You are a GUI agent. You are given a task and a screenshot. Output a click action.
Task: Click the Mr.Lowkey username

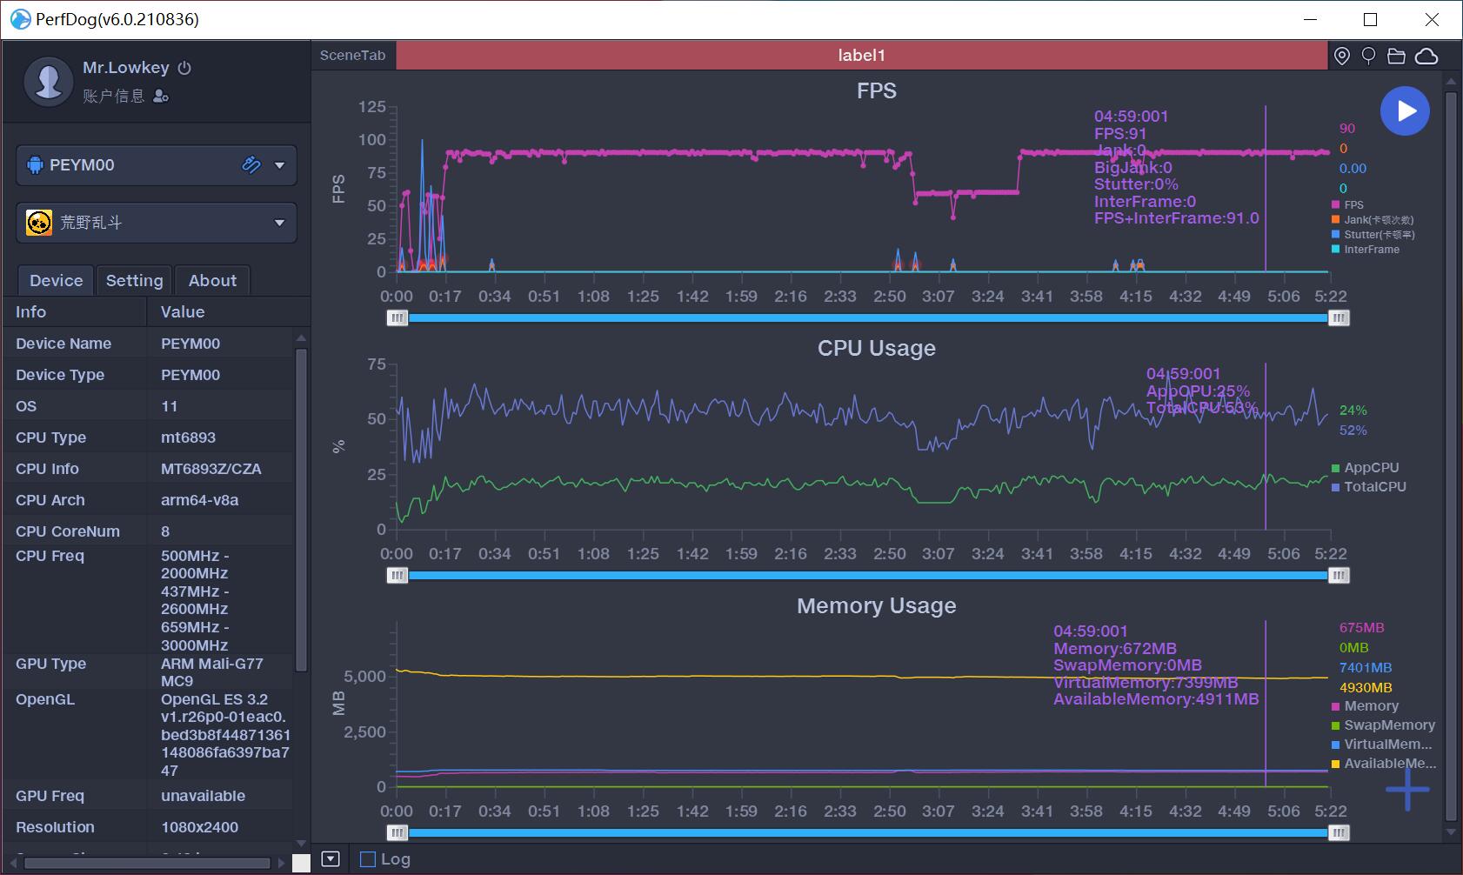tap(126, 68)
